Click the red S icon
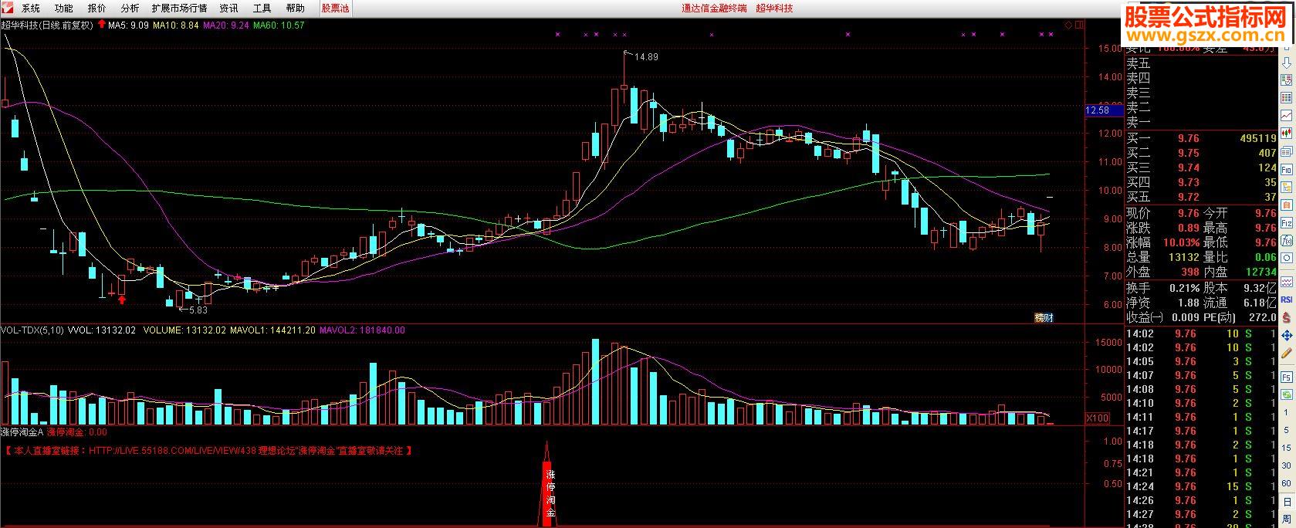This screenshot has height=528, width=1296. pos(1287,317)
